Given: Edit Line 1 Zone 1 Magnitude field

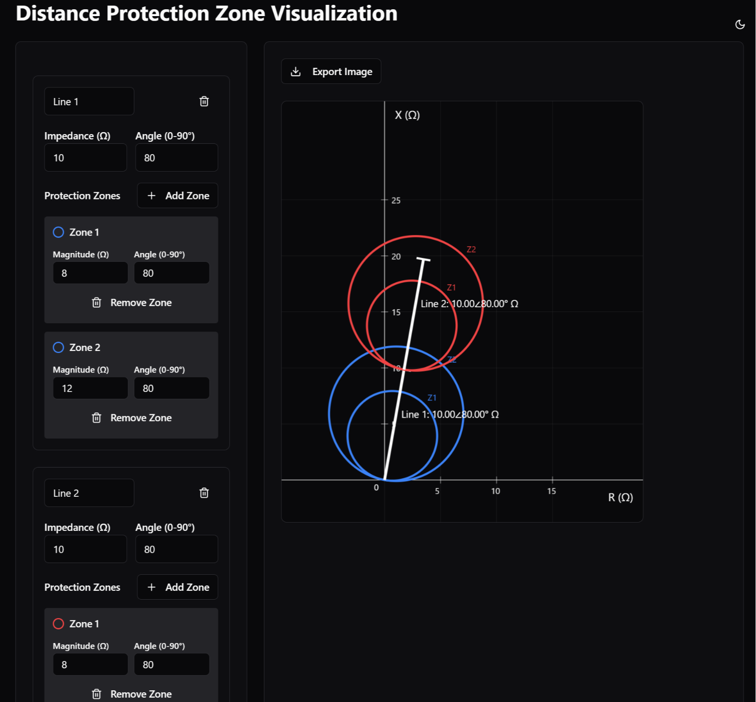Looking at the screenshot, I should (x=90, y=273).
